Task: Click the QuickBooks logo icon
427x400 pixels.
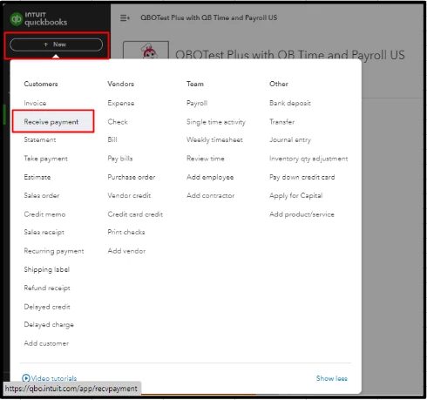Action: click(x=17, y=19)
